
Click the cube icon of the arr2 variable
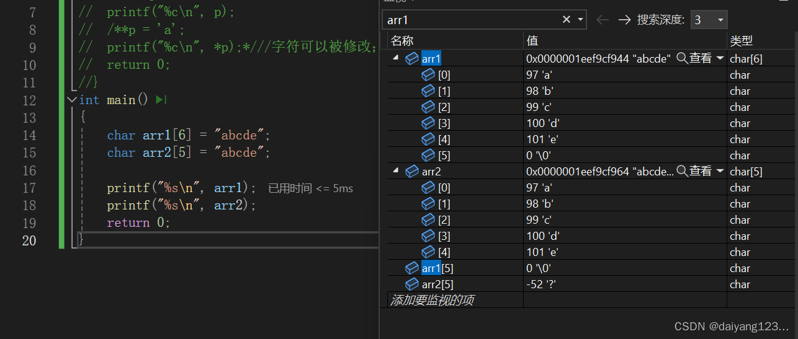pyautogui.click(x=412, y=172)
